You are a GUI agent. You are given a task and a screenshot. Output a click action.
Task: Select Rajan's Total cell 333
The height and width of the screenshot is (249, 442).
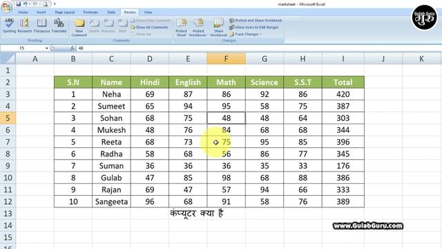pos(343,190)
